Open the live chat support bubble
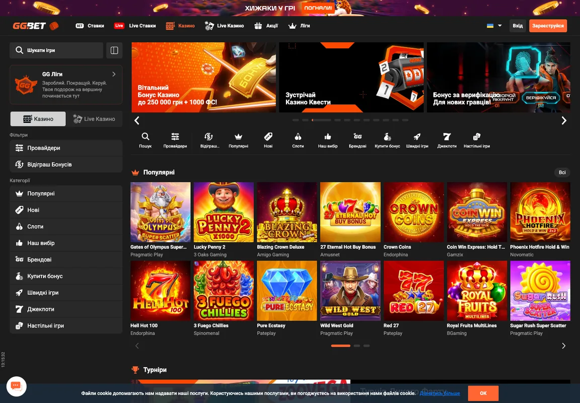The width and height of the screenshot is (580, 403). pyautogui.click(x=16, y=386)
